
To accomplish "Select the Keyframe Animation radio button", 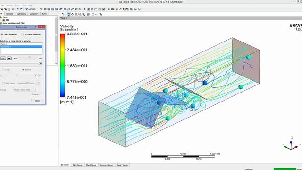I will click(x=23, y=34).
